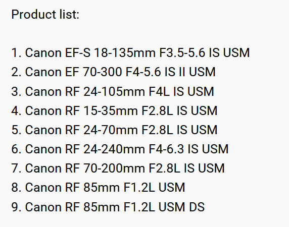Click the Canon RF 15-35mm F2.8L entry
The width and height of the screenshot is (289, 227).
[x=115, y=111]
